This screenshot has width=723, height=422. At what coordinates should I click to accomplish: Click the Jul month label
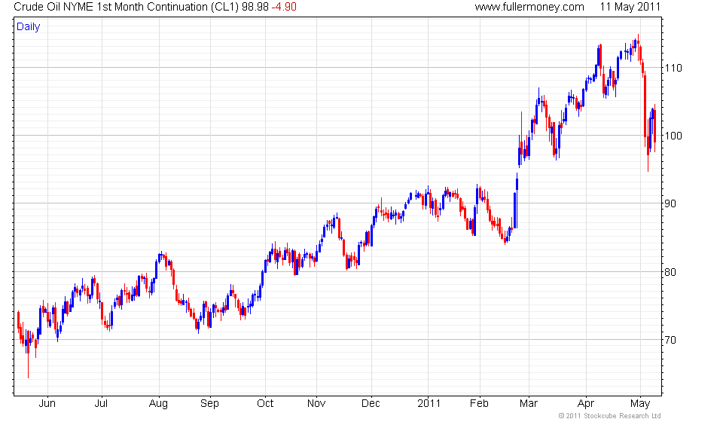101,404
